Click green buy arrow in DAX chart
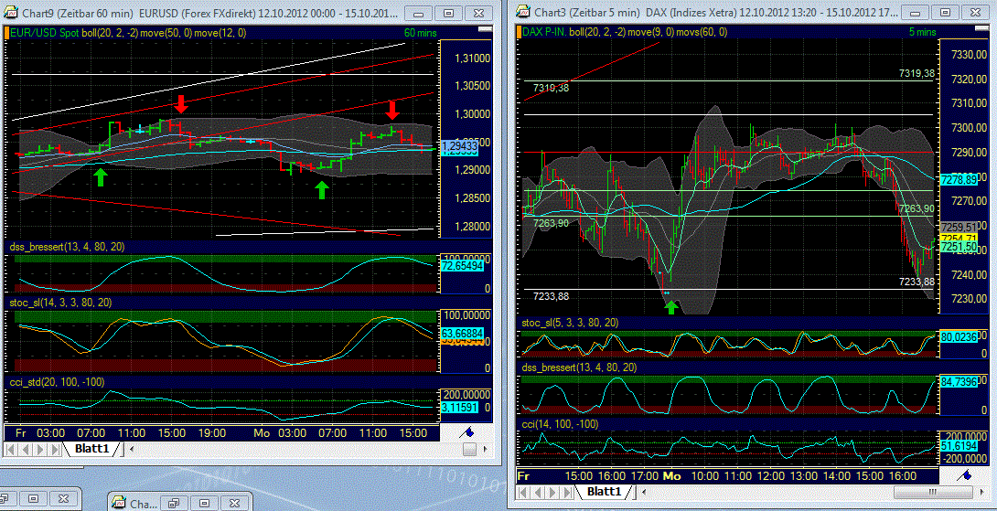 [x=671, y=308]
